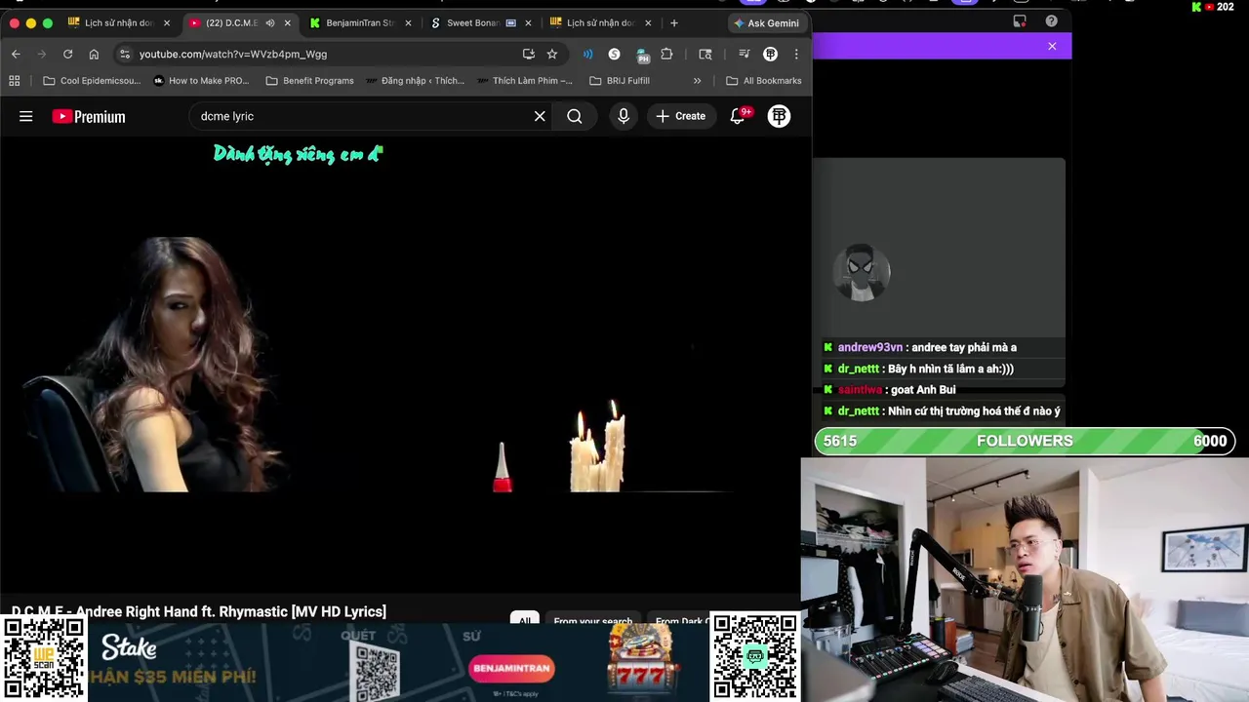Click the Ask Gemini button
Screen dimensions: 1249x702
click(766, 22)
